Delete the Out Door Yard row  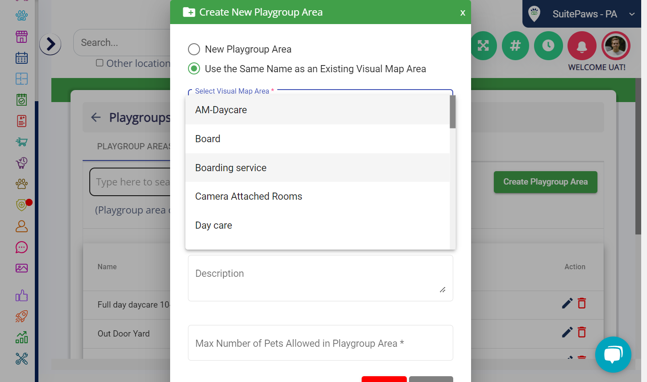point(582,332)
